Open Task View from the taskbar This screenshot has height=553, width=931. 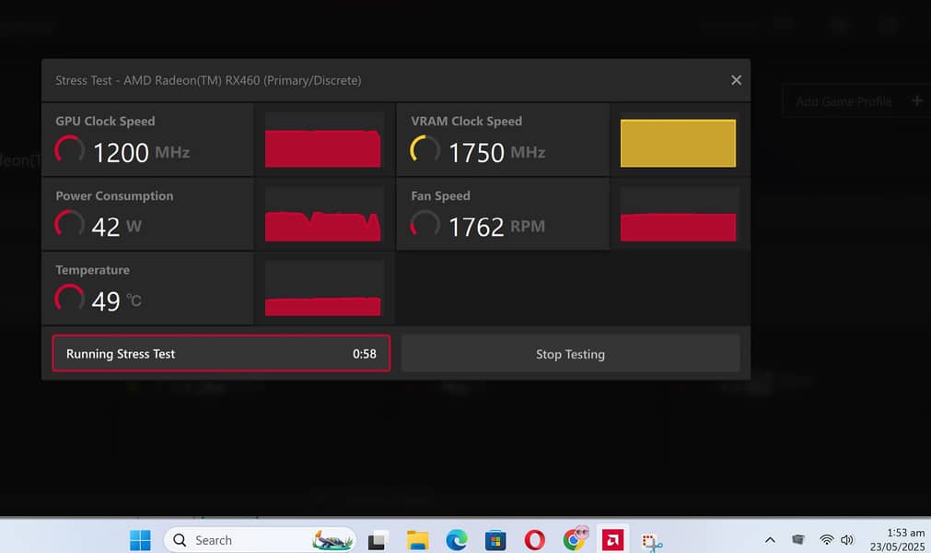click(378, 540)
